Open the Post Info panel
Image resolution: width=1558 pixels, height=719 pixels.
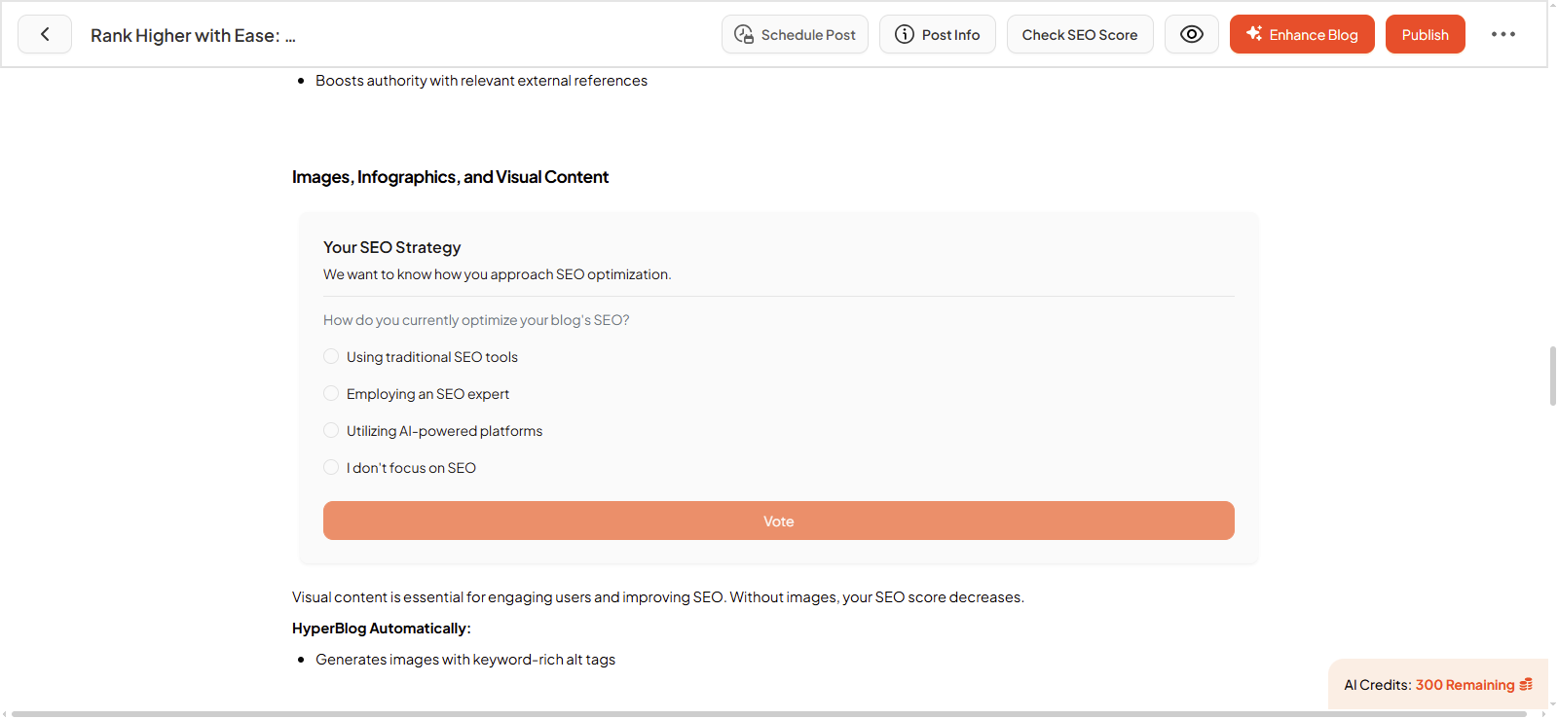pos(937,34)
